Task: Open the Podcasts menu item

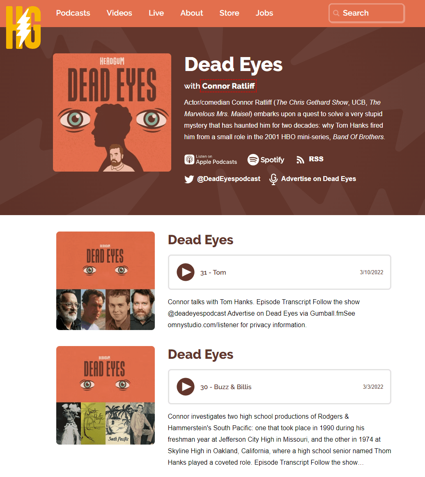Action: point(73,13)
